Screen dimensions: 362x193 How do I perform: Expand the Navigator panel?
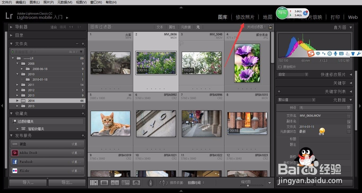[11, 27]
